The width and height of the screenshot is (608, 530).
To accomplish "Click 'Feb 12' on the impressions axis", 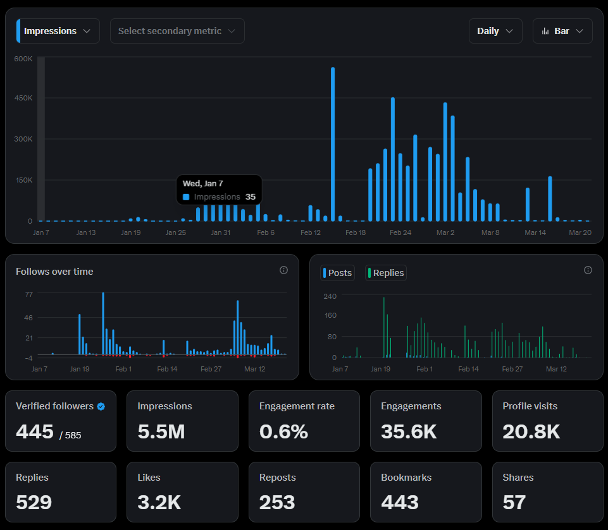I will point(311,232).
